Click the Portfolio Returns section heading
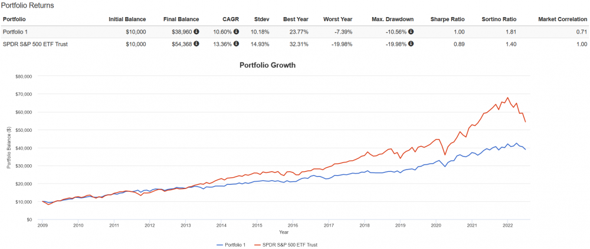 [x=27, y=5]
